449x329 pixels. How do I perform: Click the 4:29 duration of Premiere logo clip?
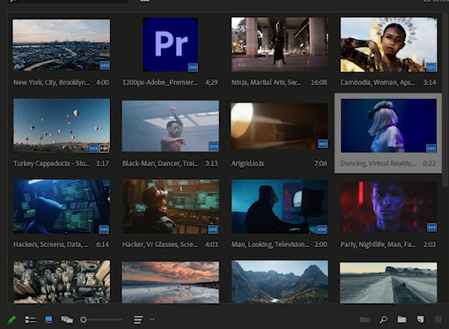pyautogui.click(x=211, y=82)
